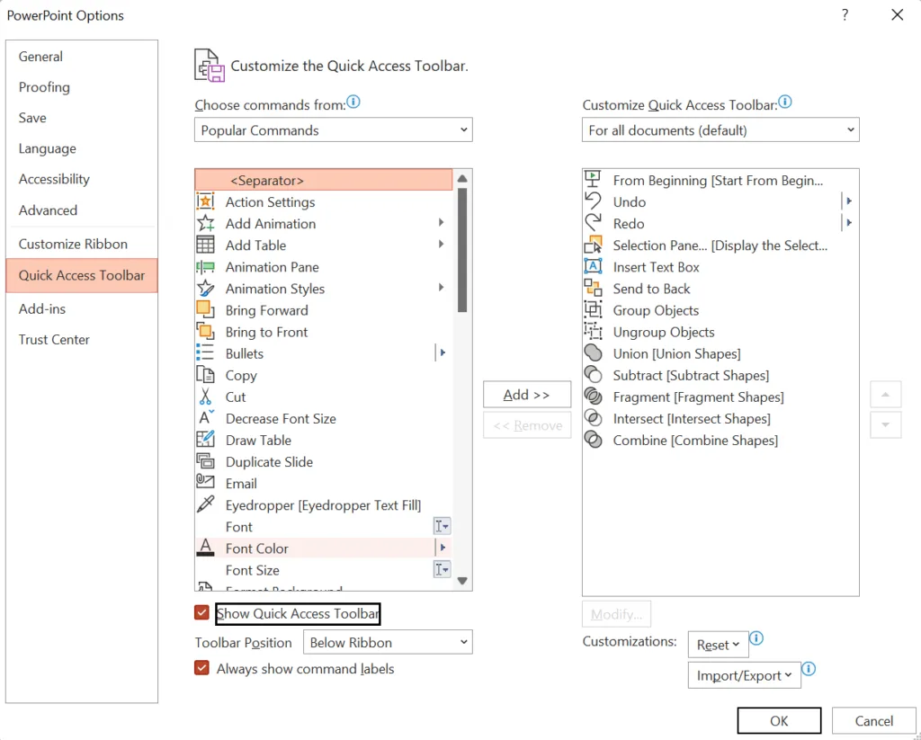Screen dimensions: 921x740
Task: Click info icon beside Customize Quick Access Toolbar label
Action: 784,103
